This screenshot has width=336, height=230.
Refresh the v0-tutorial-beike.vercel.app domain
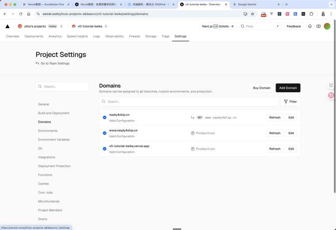[275, 149]
